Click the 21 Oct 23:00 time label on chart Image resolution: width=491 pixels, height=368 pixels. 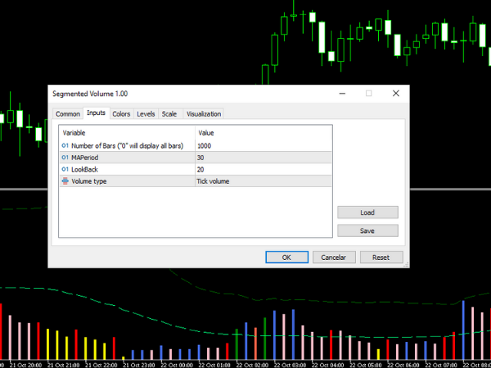click(139, 365)
